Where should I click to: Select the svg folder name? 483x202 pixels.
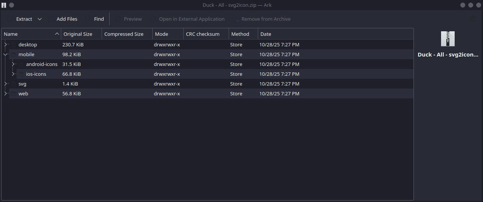coord(22,84)
